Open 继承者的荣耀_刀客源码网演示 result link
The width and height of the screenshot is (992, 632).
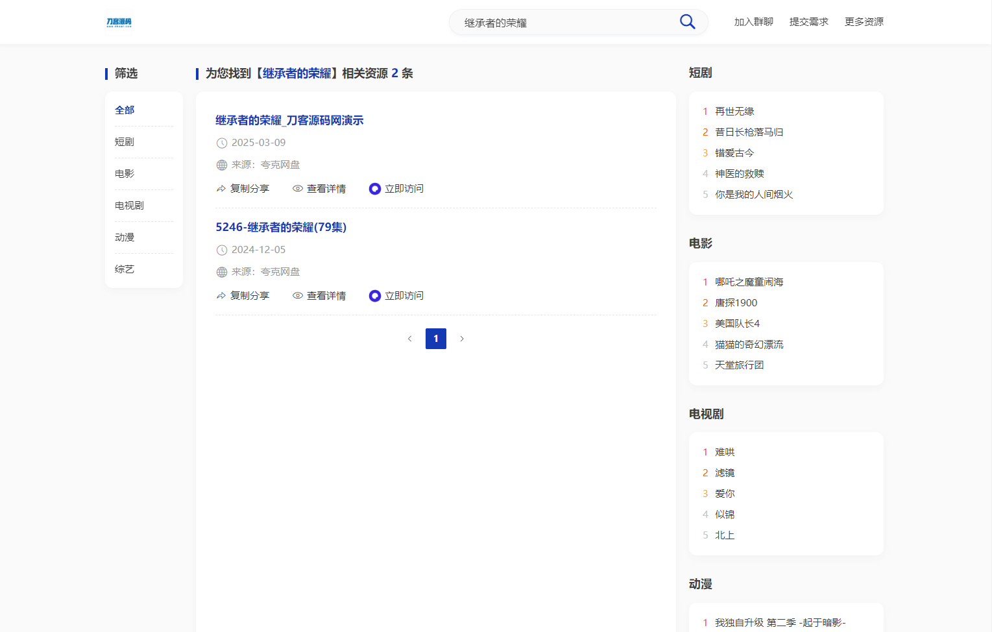(289, 120)
